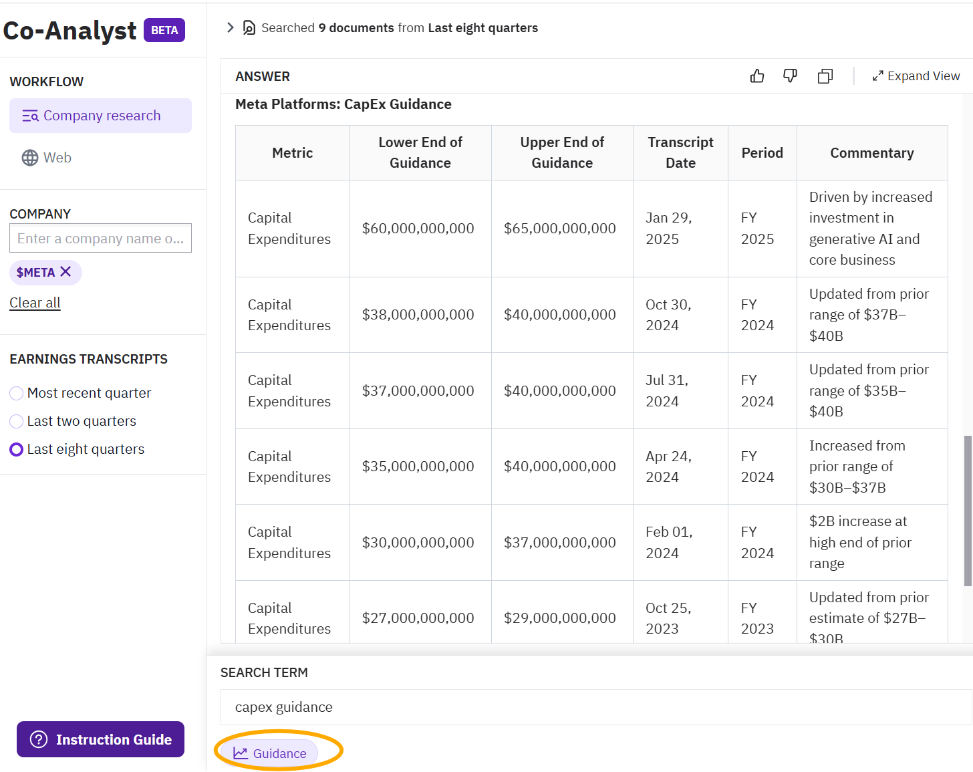Copy the answer using the copy icon
Screen dimensions: 973x772
[x=825, y=76]
